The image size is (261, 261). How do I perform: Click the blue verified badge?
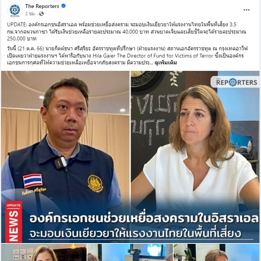tap(63, 6)
